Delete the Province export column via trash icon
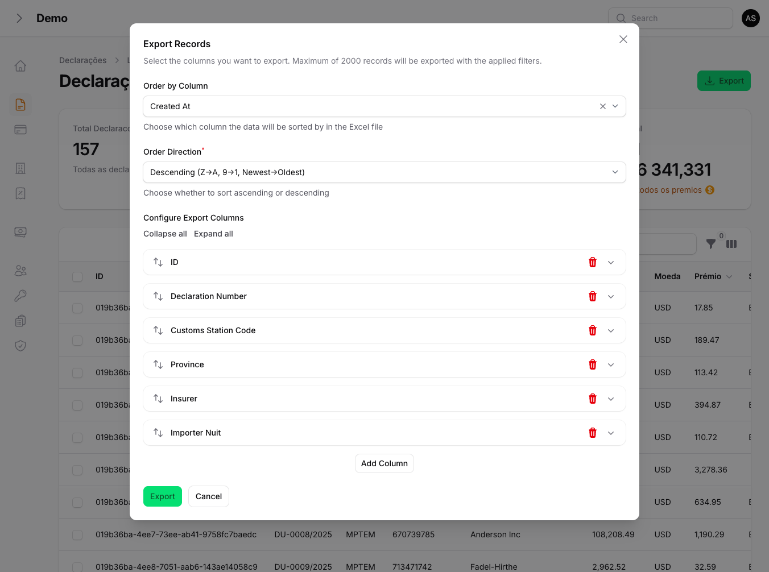The width and height of the screenshot is (769, 572). click(592, 364)
